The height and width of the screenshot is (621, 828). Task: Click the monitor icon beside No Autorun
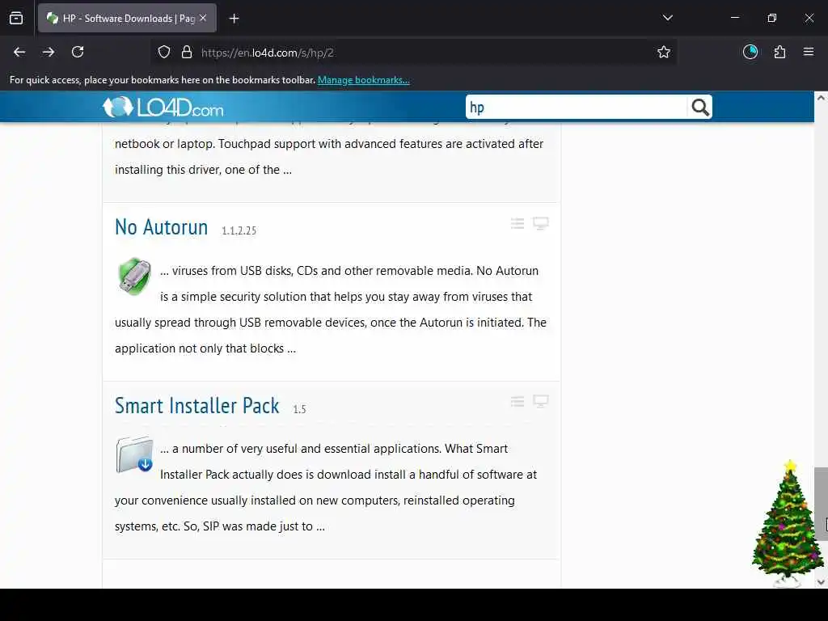[x=541, y=223]
